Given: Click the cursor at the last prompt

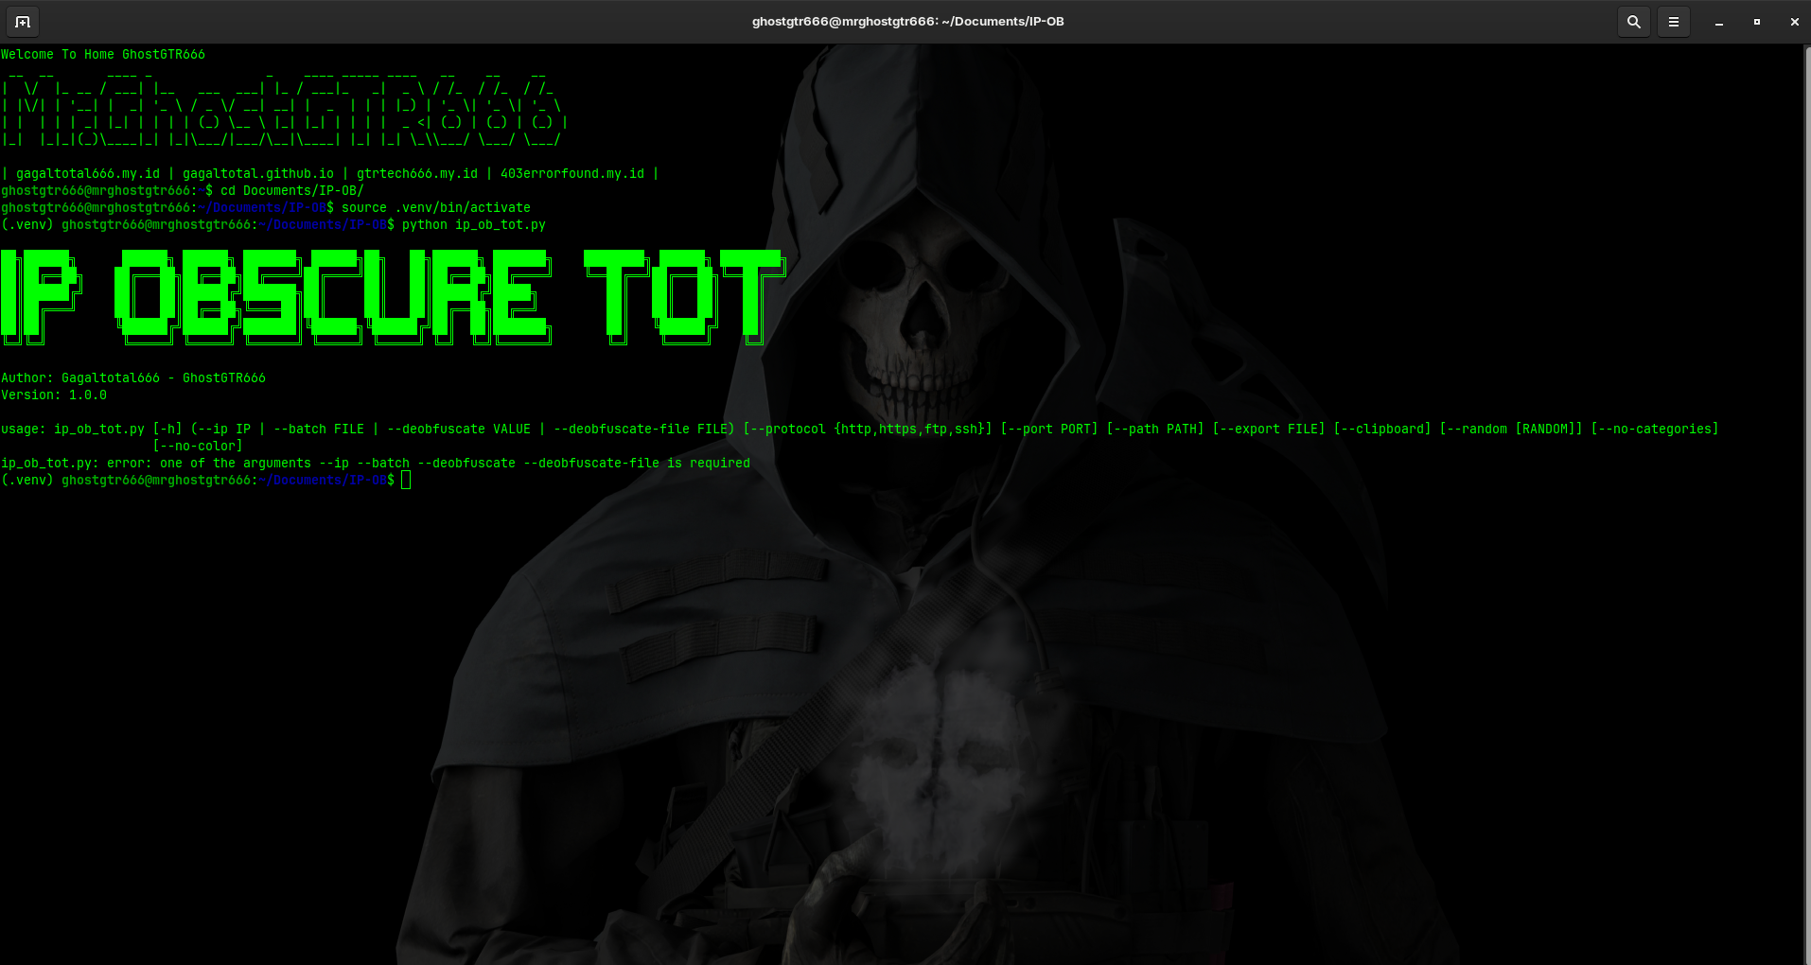Looking at the screenshot, I should pos(406,481).
